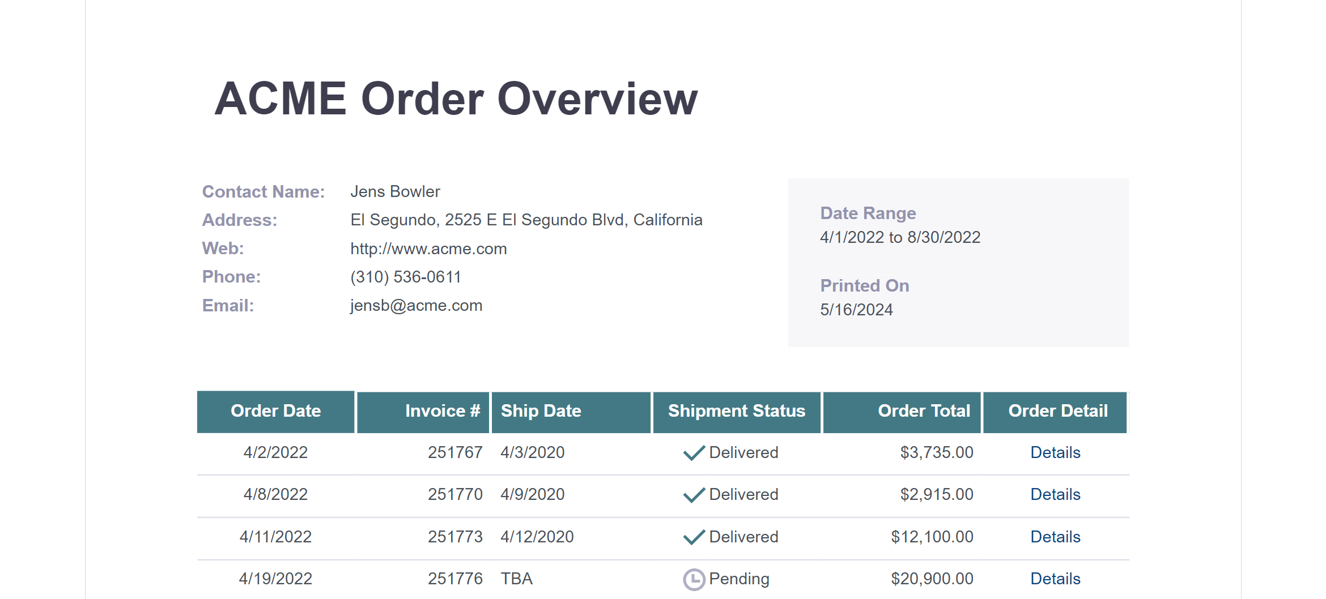Select the Invoice # column header
The image size is (1326, 599).
442,412
